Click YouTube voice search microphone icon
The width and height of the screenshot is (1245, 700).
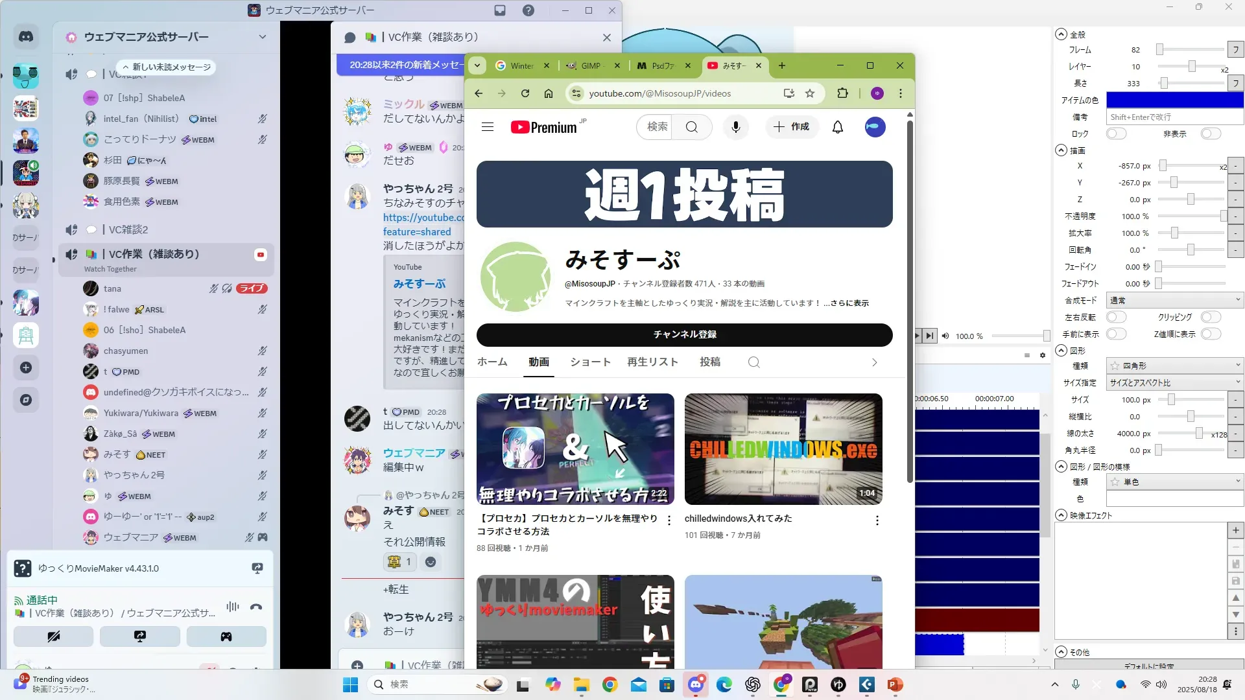point(735,127)
